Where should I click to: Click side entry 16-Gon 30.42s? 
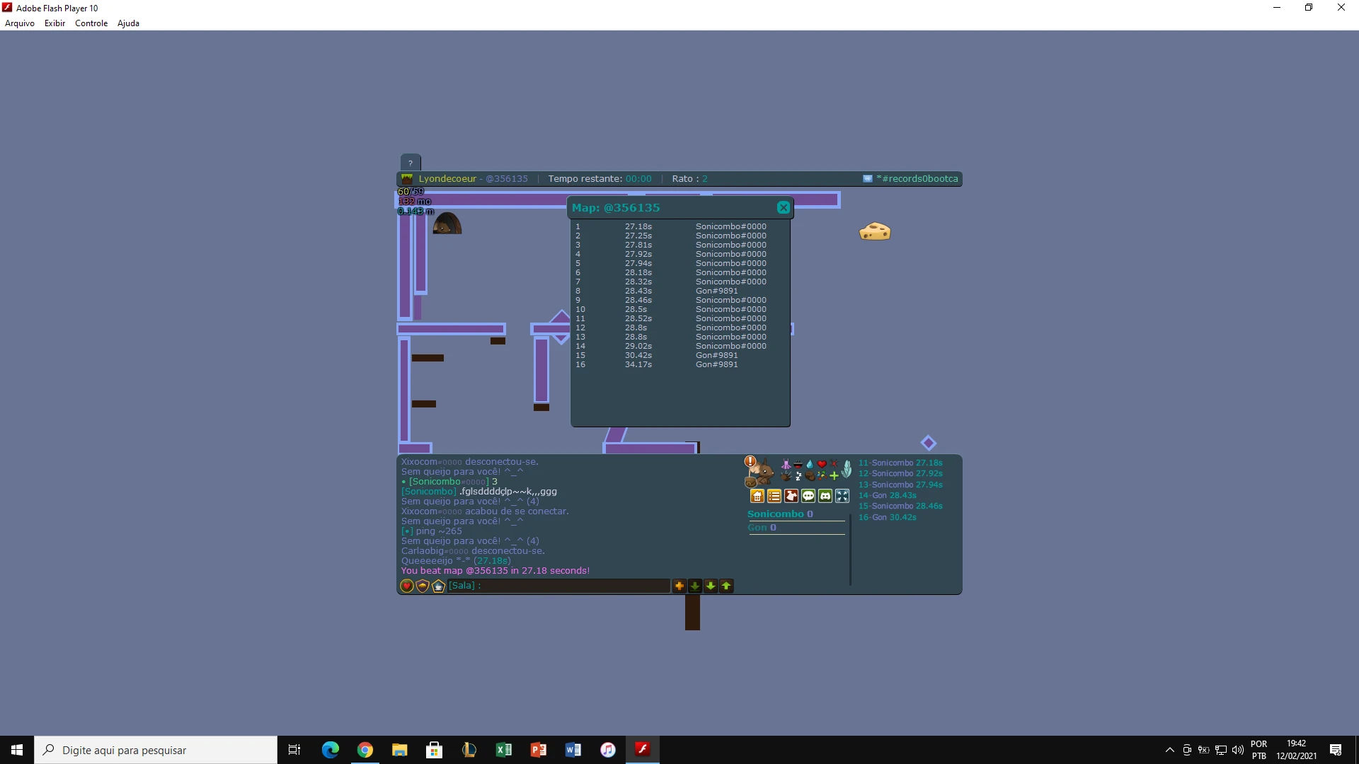888,518
